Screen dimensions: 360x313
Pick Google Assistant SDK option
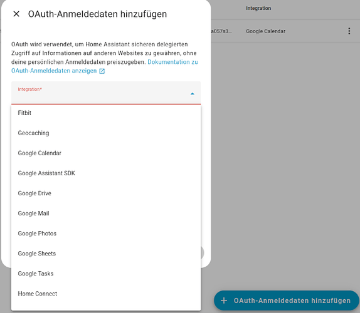pos(106,173)
